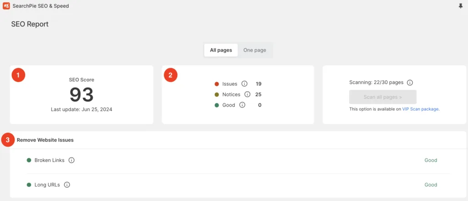Click the pin icon at top right
This screenshot has height=201, width=468.
(x=461, y=6)
